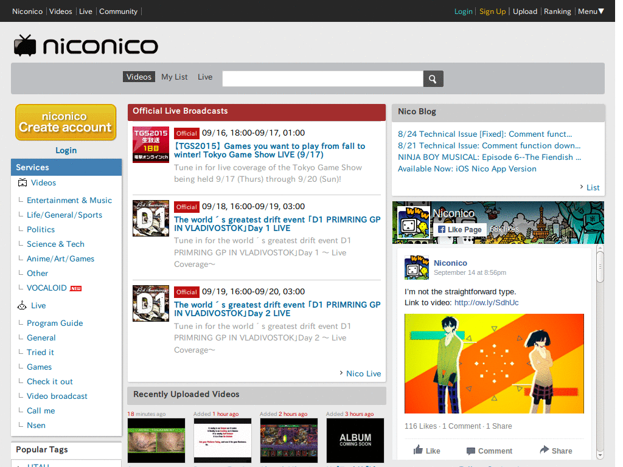This screenshot has width=623, height=467.
Task: Open the ALBUM COMING SOON video thumbnail
Action: click(x=355, y=440)
